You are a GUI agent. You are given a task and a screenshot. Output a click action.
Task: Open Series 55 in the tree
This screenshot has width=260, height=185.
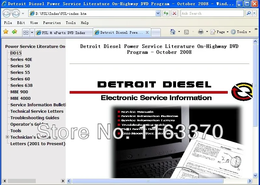[x=20, y=72]
